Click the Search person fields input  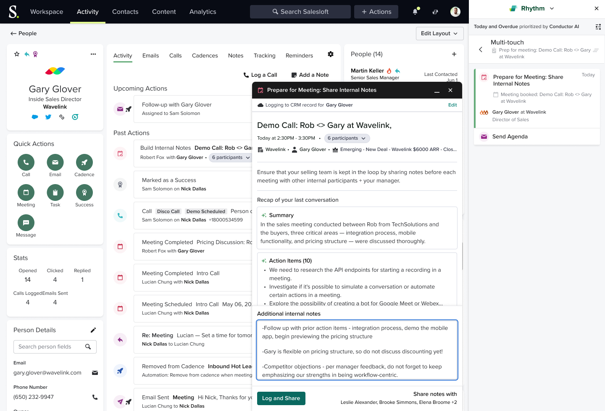[50, 347]
